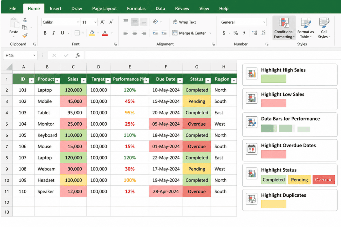Apply Percent Style
341x227 pixels.
[x=235, y=33]
